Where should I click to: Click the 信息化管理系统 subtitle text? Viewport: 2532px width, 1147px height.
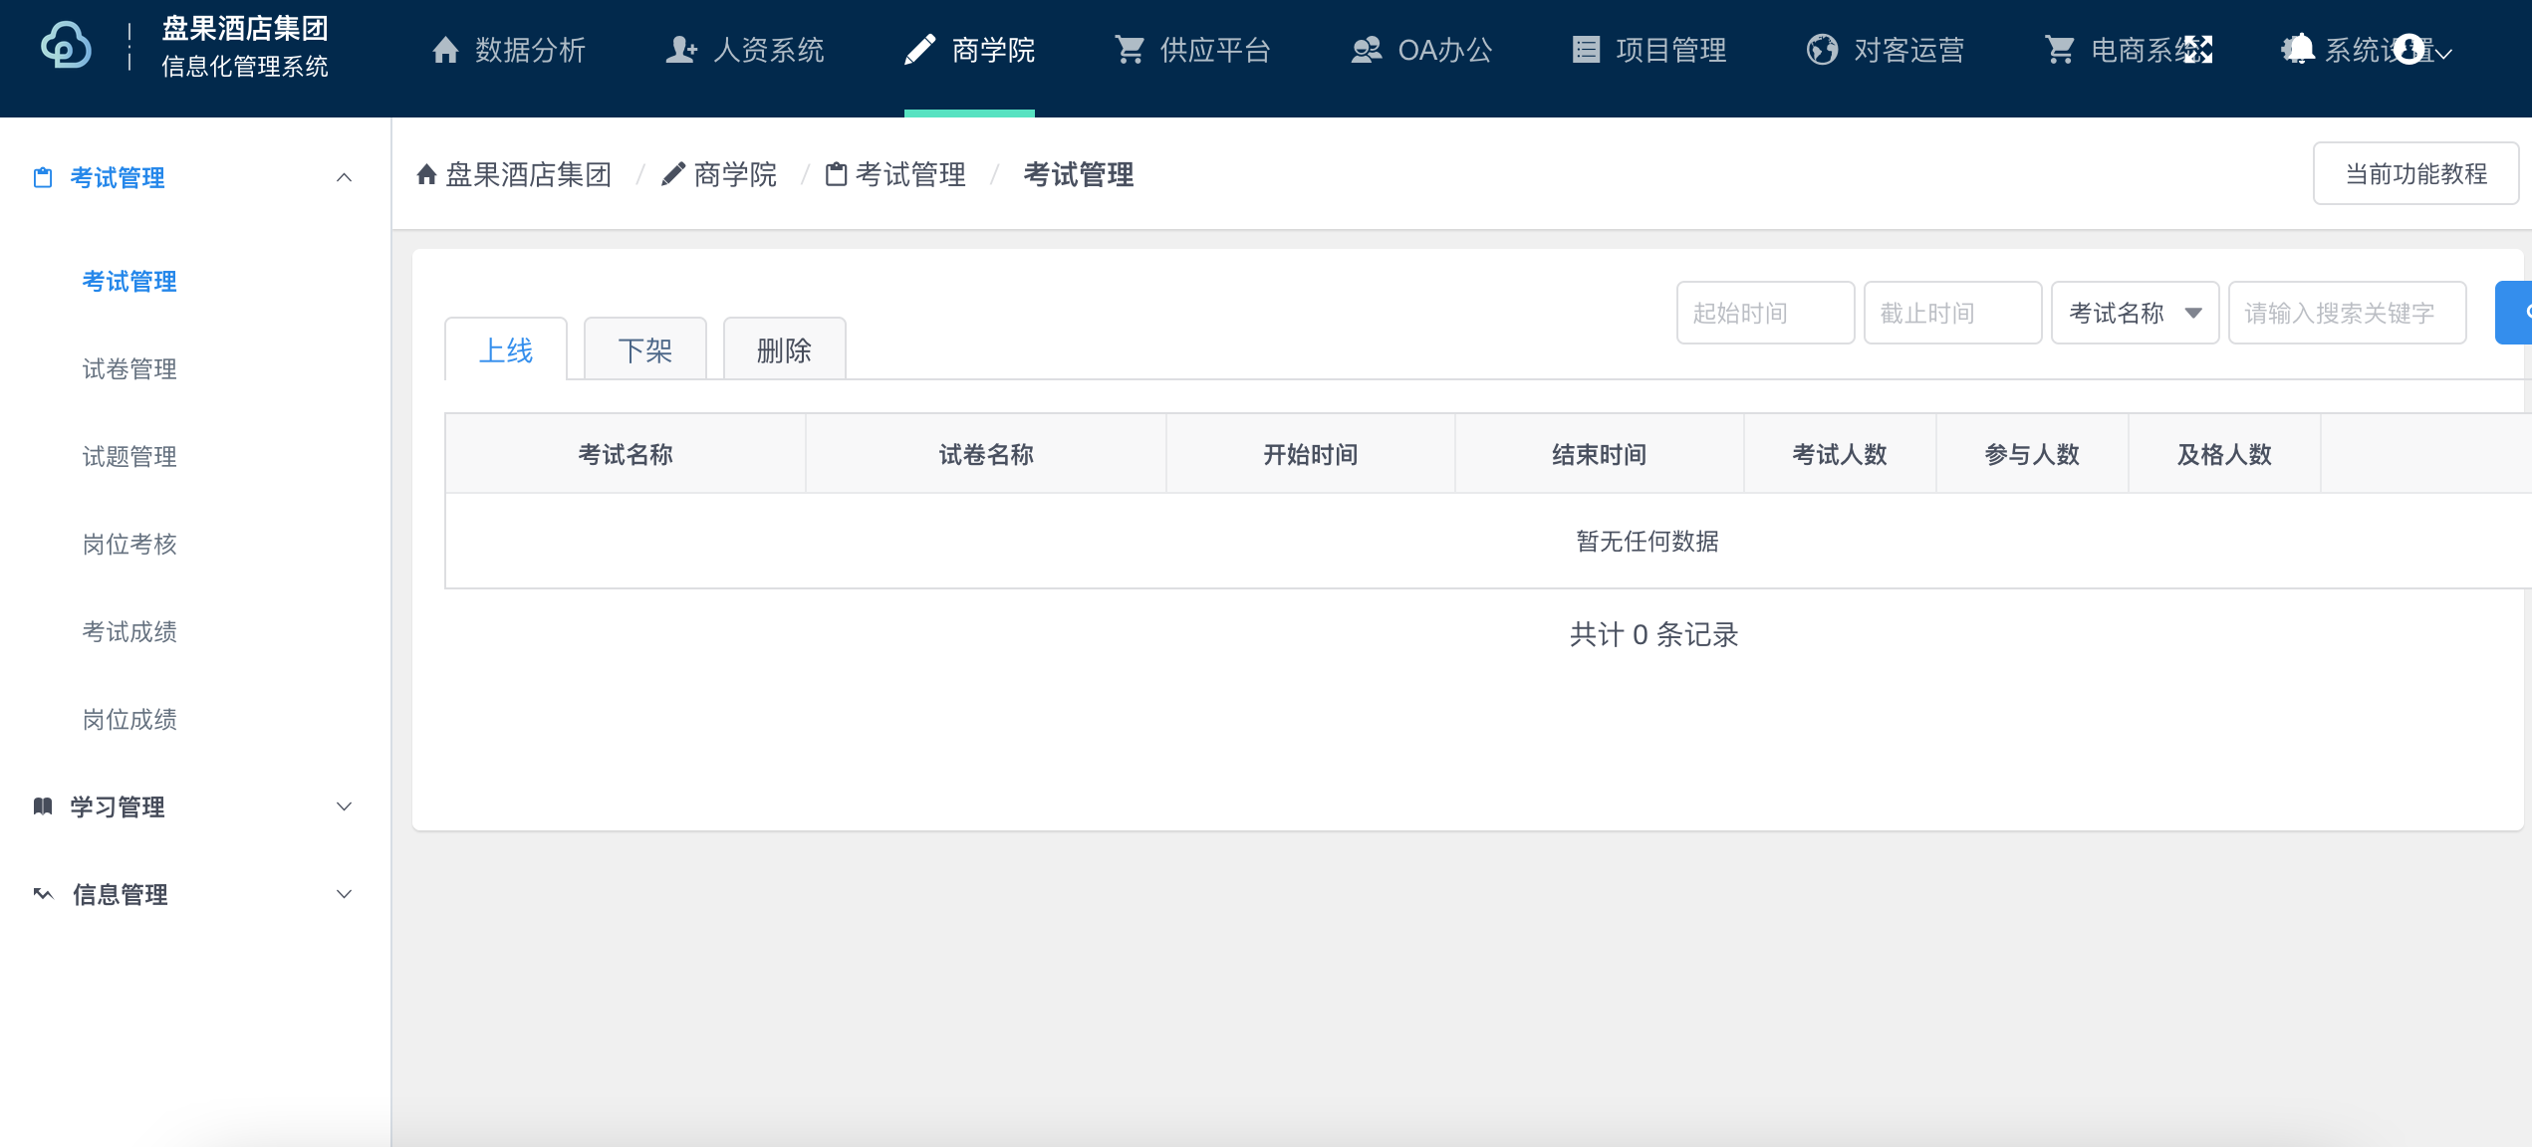245,67
